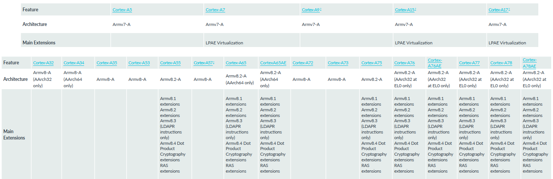Screen dimensions: 553x179
Task: Click the Cortex-A77 header link
Action: tap(469, 63)
